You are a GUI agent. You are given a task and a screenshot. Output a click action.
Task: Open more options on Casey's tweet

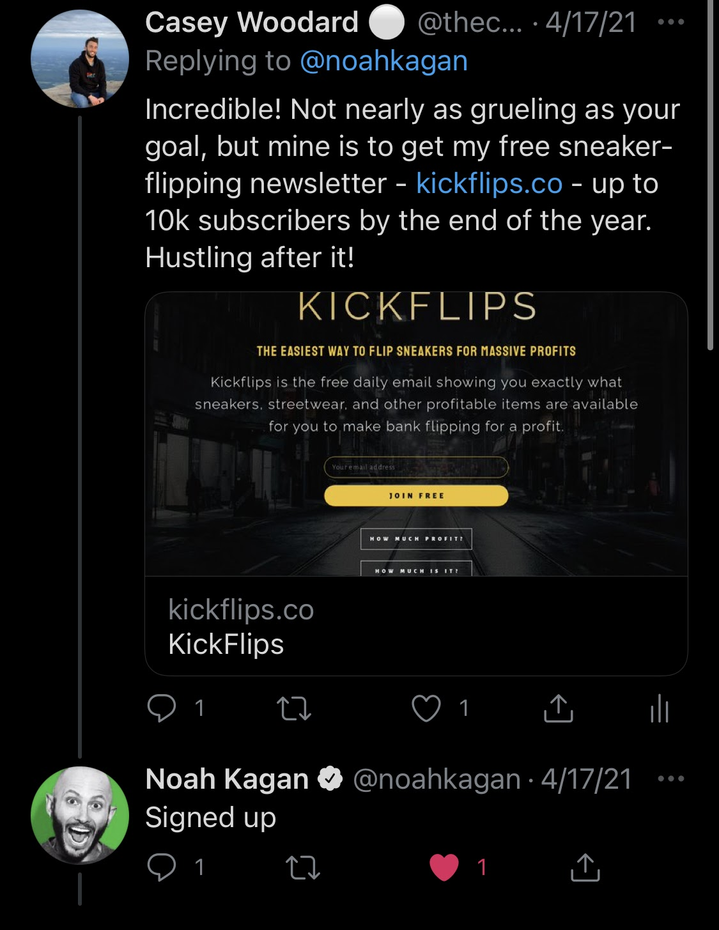click(670, 22)
